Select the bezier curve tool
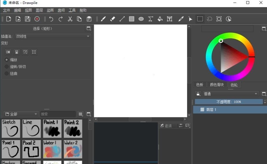Screen dimensions: 267x164 150,19
